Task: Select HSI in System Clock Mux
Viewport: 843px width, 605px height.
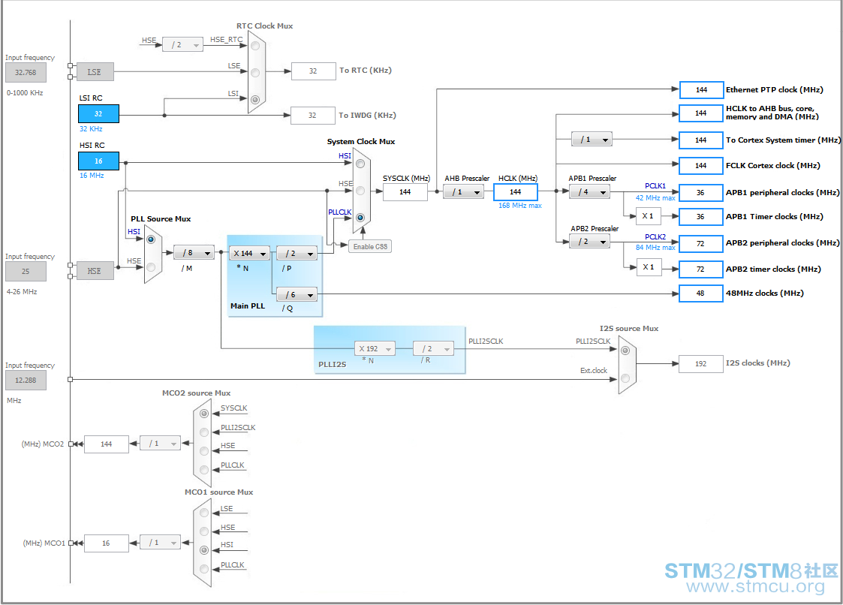Action: [360, 164]
